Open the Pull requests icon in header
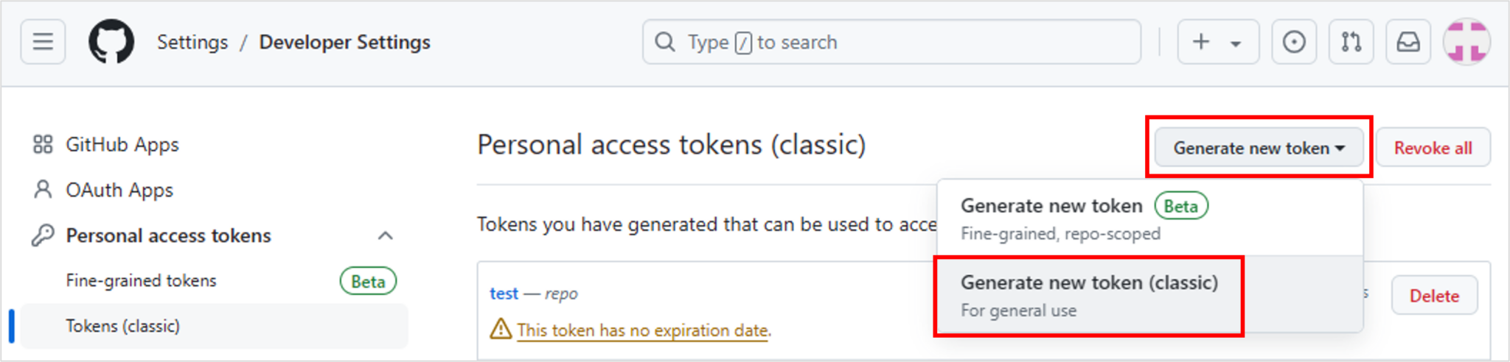 (x=1351, y=42)
